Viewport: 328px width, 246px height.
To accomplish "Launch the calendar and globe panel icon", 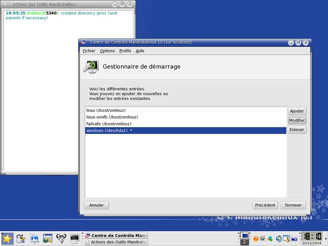I will [x=48, y=239].
